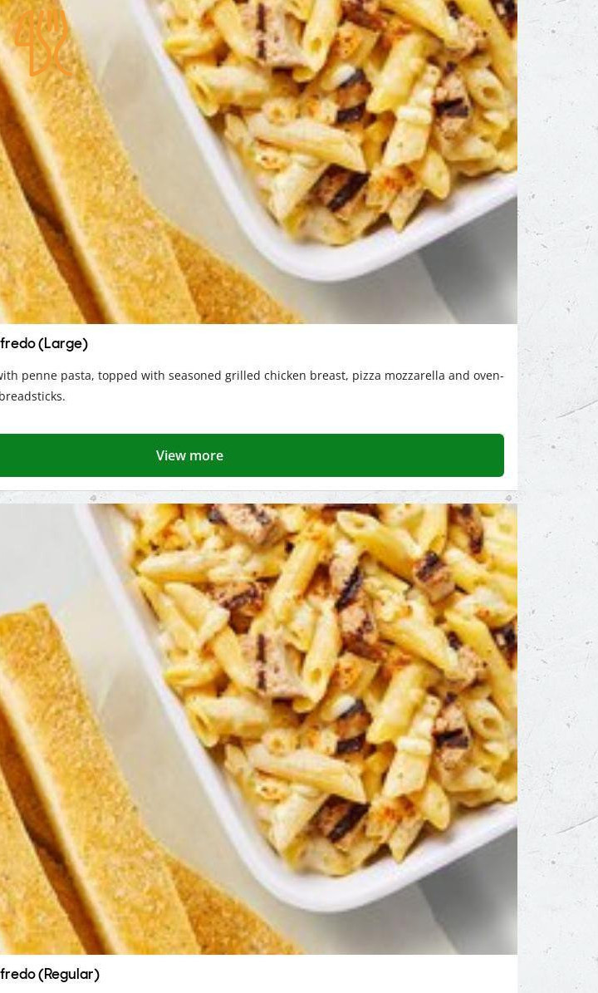Click the word "breadsticks." in description
This screenshot has width=598, height=993.
pos(32,396)
